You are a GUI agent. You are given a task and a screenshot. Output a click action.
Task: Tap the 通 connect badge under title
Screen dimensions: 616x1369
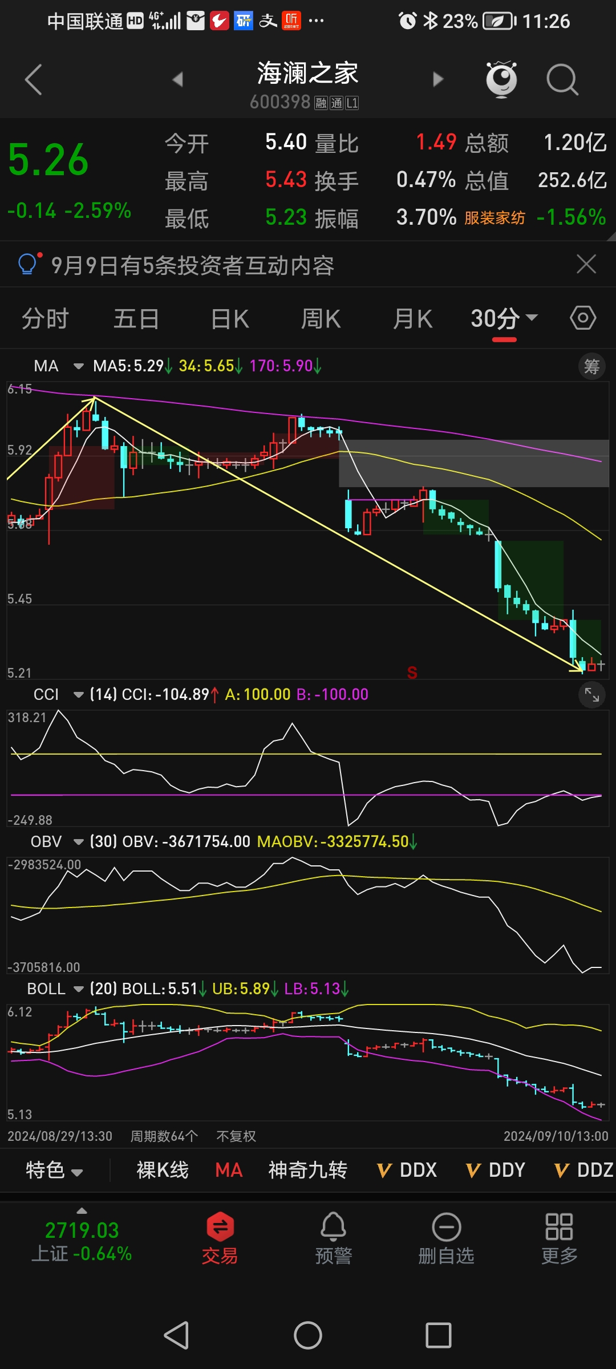[337, 103]
